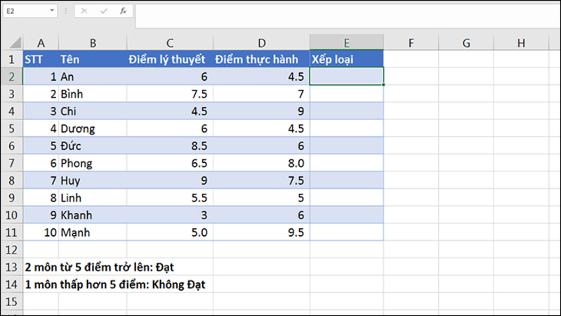This screenshot has width=561, height=316.
Task: Select column F header
Action: coord(411,44)
